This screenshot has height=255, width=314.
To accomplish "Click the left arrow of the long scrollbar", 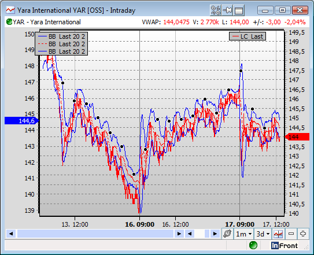I will point(11,234).
